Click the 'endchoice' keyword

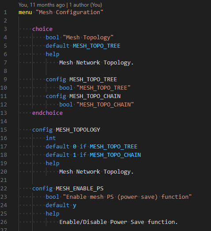pyautogui.click(x=48, y=113)
